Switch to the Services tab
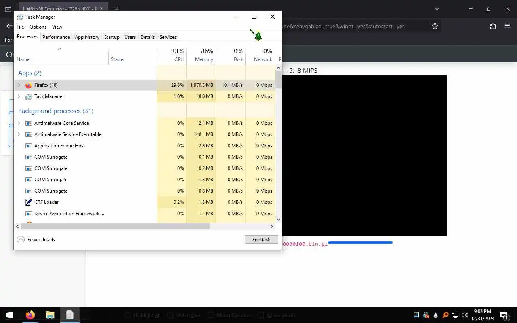The width and height of the screenshot is (517, 323). (168, 37)
